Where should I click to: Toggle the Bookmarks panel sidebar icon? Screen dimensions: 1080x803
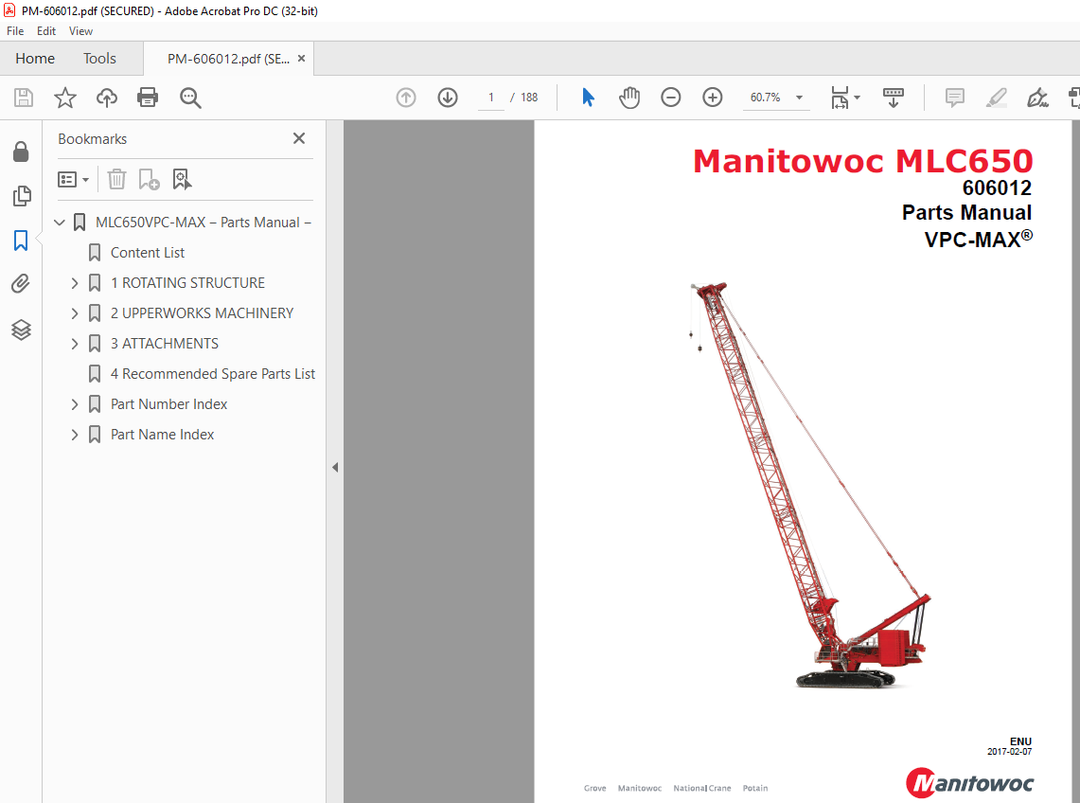click(21, 241)
